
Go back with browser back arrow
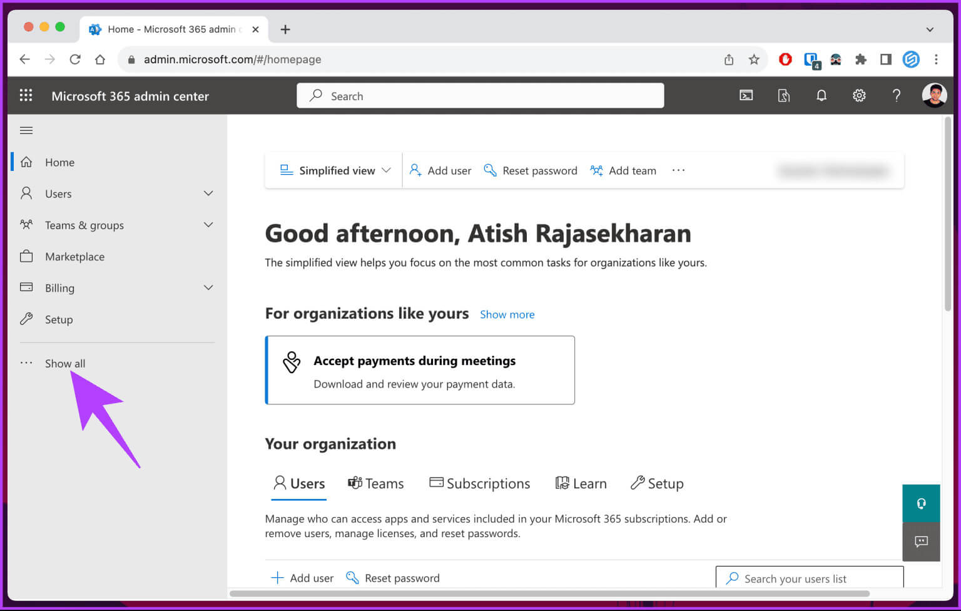click(x=24, y=59)
